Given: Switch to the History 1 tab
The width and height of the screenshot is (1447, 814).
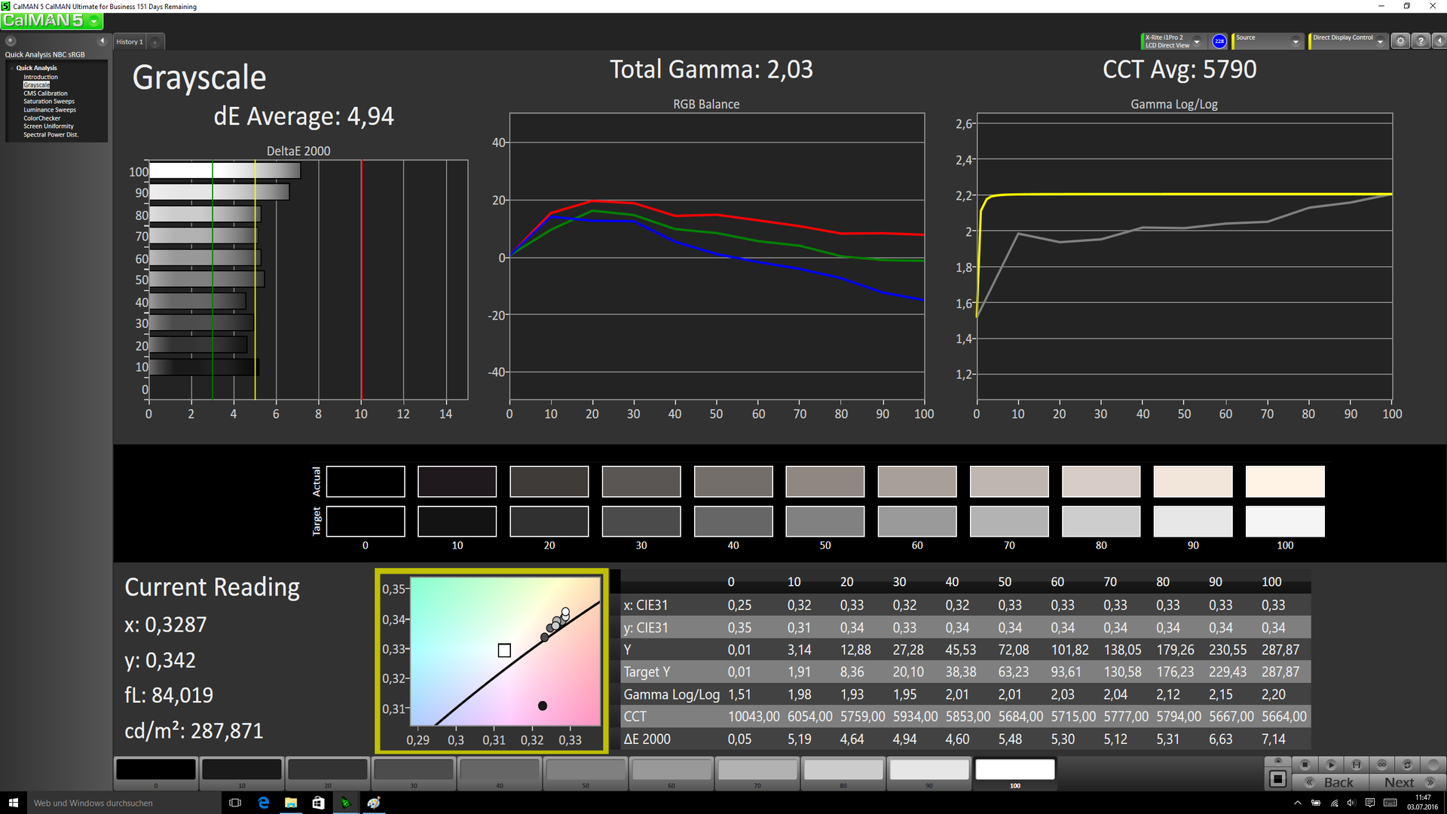Looking at the screenshot, I should [129, 42].
